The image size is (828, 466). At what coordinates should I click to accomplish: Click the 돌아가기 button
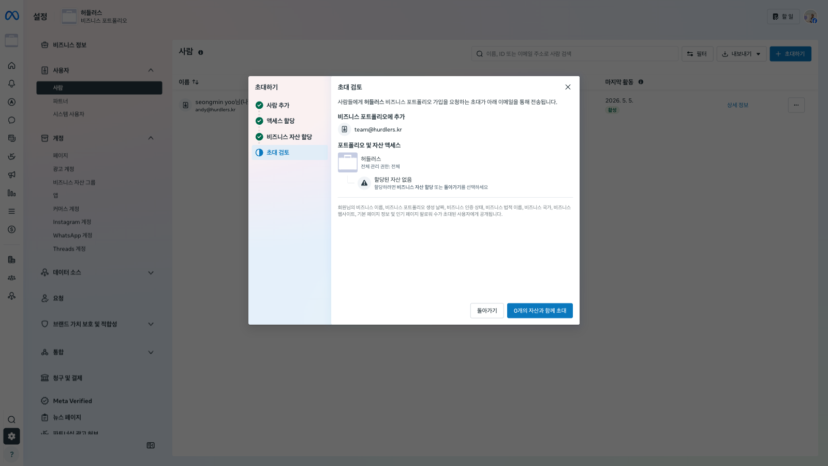pos(487,311)
